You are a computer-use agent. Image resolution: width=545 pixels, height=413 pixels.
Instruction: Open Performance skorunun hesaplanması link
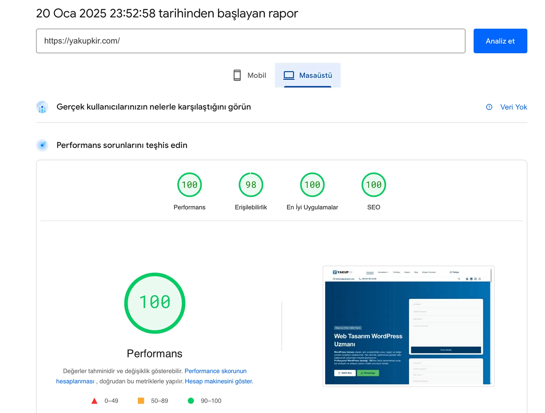coord(216,371)
